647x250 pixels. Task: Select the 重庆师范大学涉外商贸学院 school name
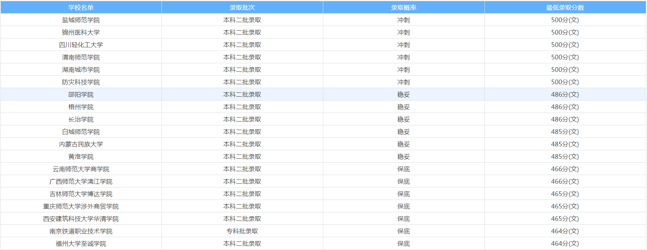pyautogui.click(x=81, y=206)
